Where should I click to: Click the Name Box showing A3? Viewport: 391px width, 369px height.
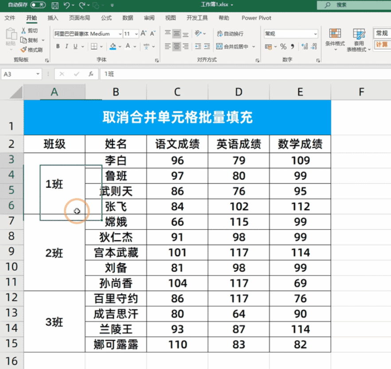(20, 74)
